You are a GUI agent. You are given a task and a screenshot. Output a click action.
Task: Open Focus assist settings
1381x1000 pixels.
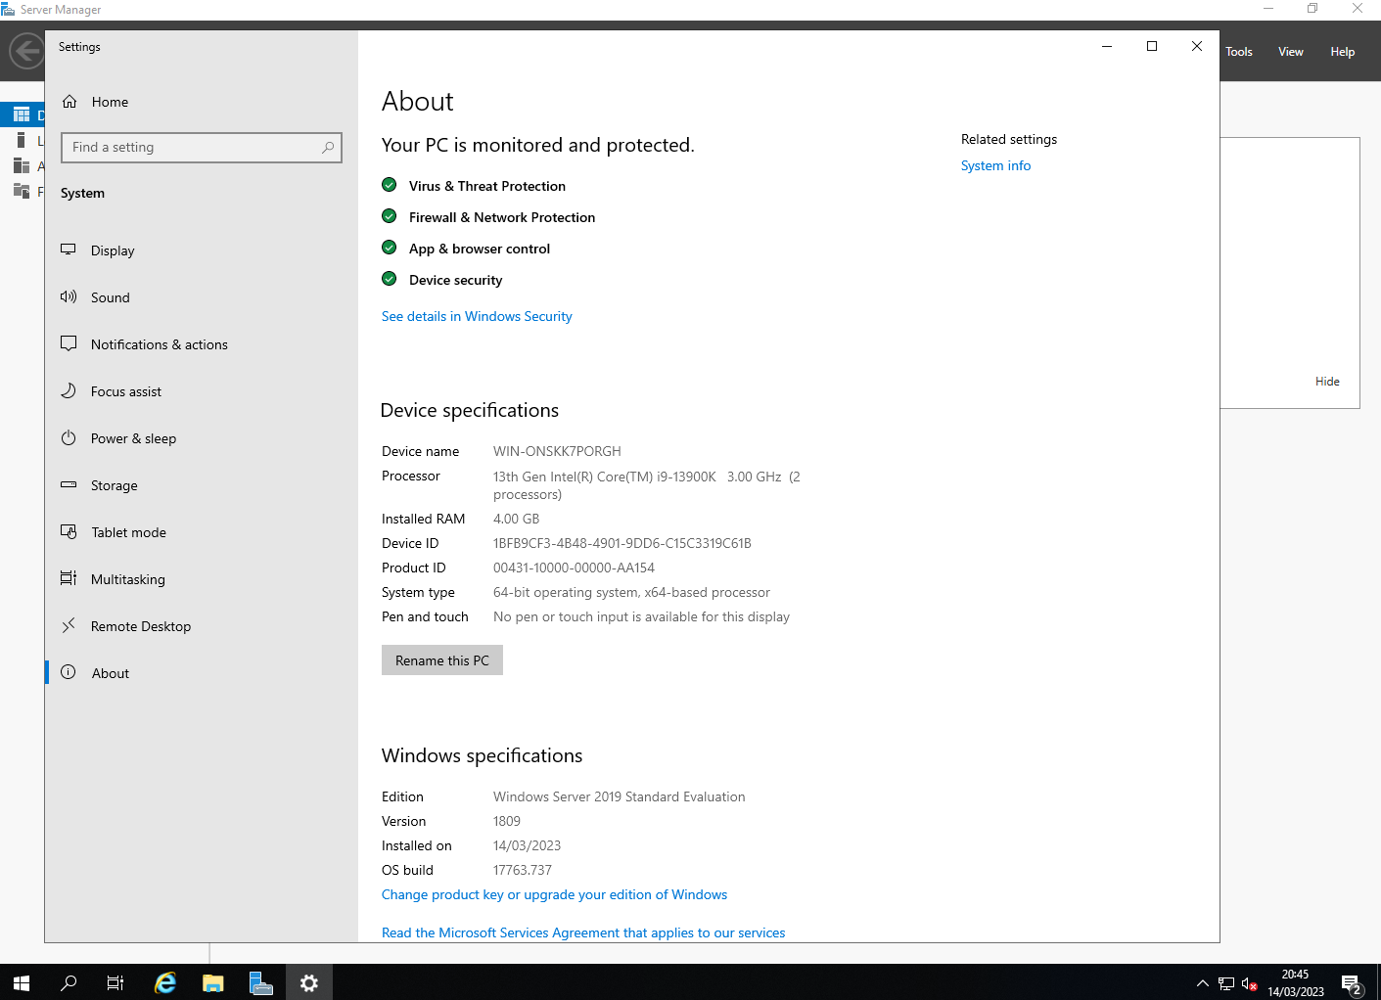[125, 391]
